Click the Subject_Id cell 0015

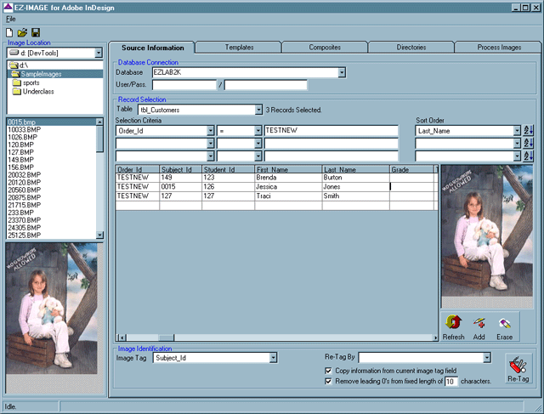[180, 187]
